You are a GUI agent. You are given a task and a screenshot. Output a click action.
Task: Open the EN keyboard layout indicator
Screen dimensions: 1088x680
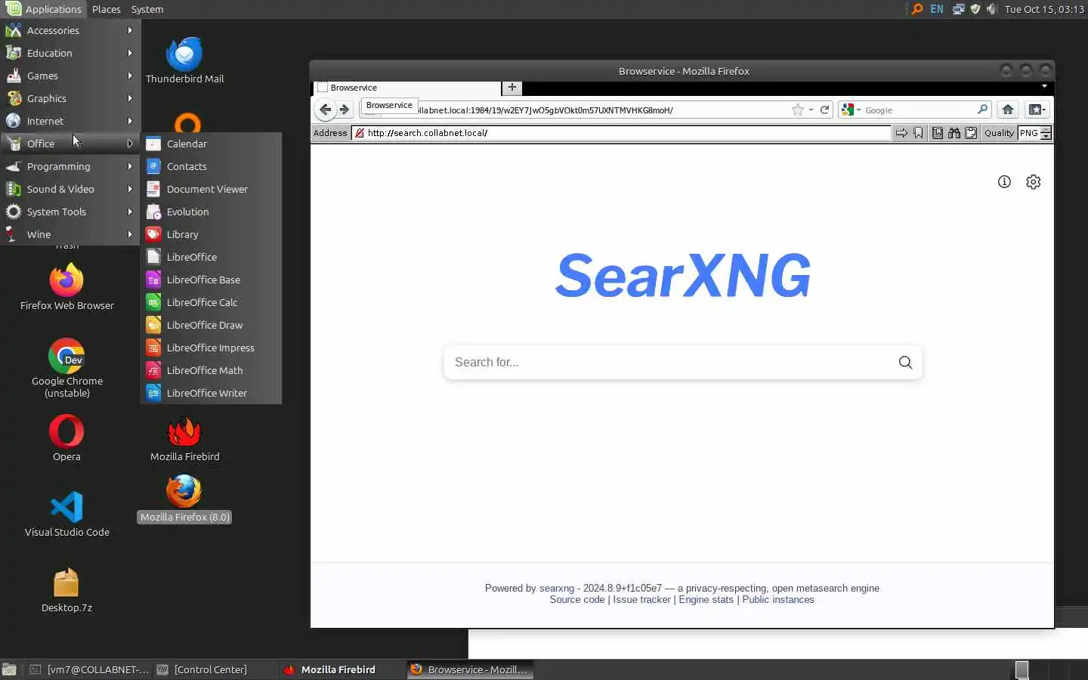[x=937, y=9]
